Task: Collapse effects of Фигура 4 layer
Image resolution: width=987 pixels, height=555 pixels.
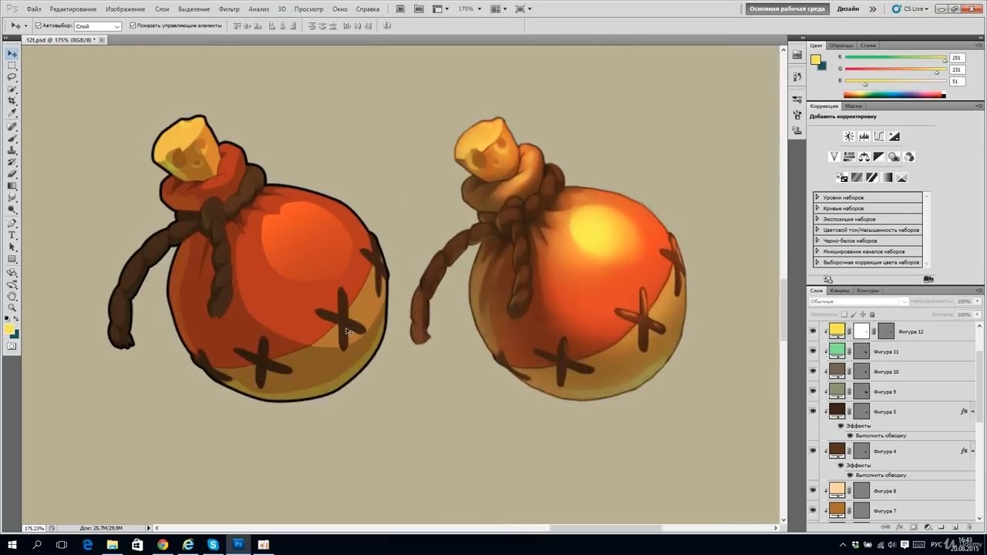Action: pyautogui.click(x=973, y=451)
